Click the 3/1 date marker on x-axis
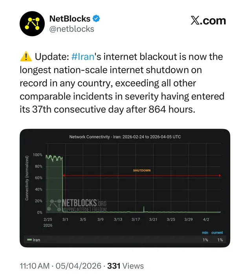 tap(65, 219)
